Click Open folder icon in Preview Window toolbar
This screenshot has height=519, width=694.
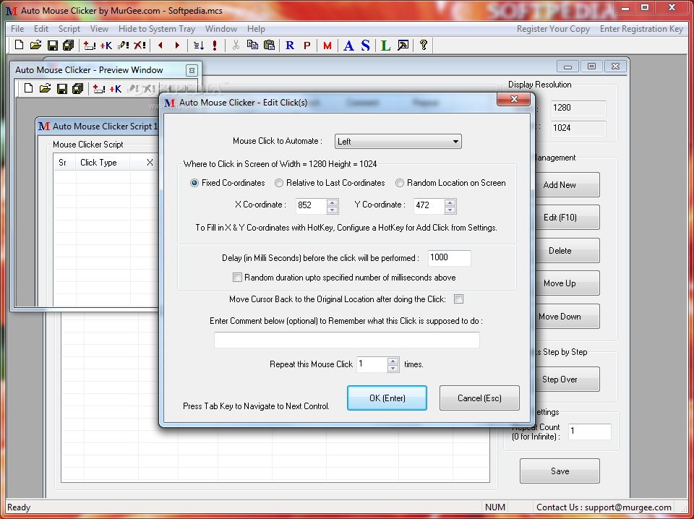[45, 88]
